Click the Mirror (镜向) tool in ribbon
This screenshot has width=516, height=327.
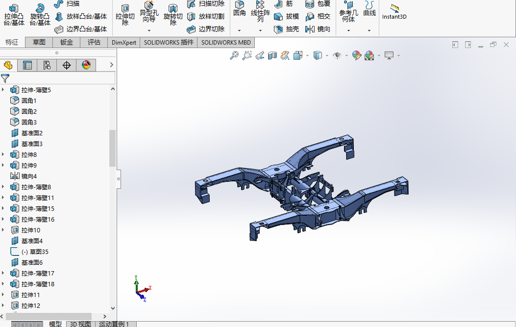[318, 29]
